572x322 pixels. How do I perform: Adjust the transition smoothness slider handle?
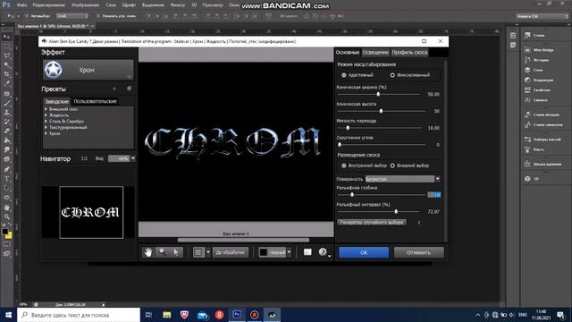pyautogui.click(x=348, y=128)
